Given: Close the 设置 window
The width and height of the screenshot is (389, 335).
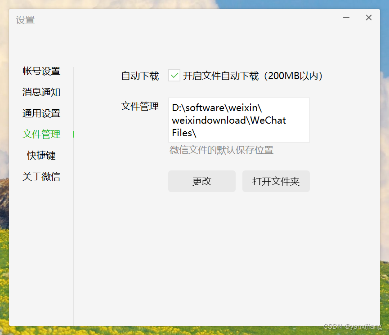Looking at the screenshot, I should [369, 18].
